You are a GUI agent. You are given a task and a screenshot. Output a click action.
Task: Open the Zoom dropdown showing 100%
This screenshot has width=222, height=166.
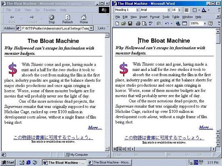tap(205, 23)
